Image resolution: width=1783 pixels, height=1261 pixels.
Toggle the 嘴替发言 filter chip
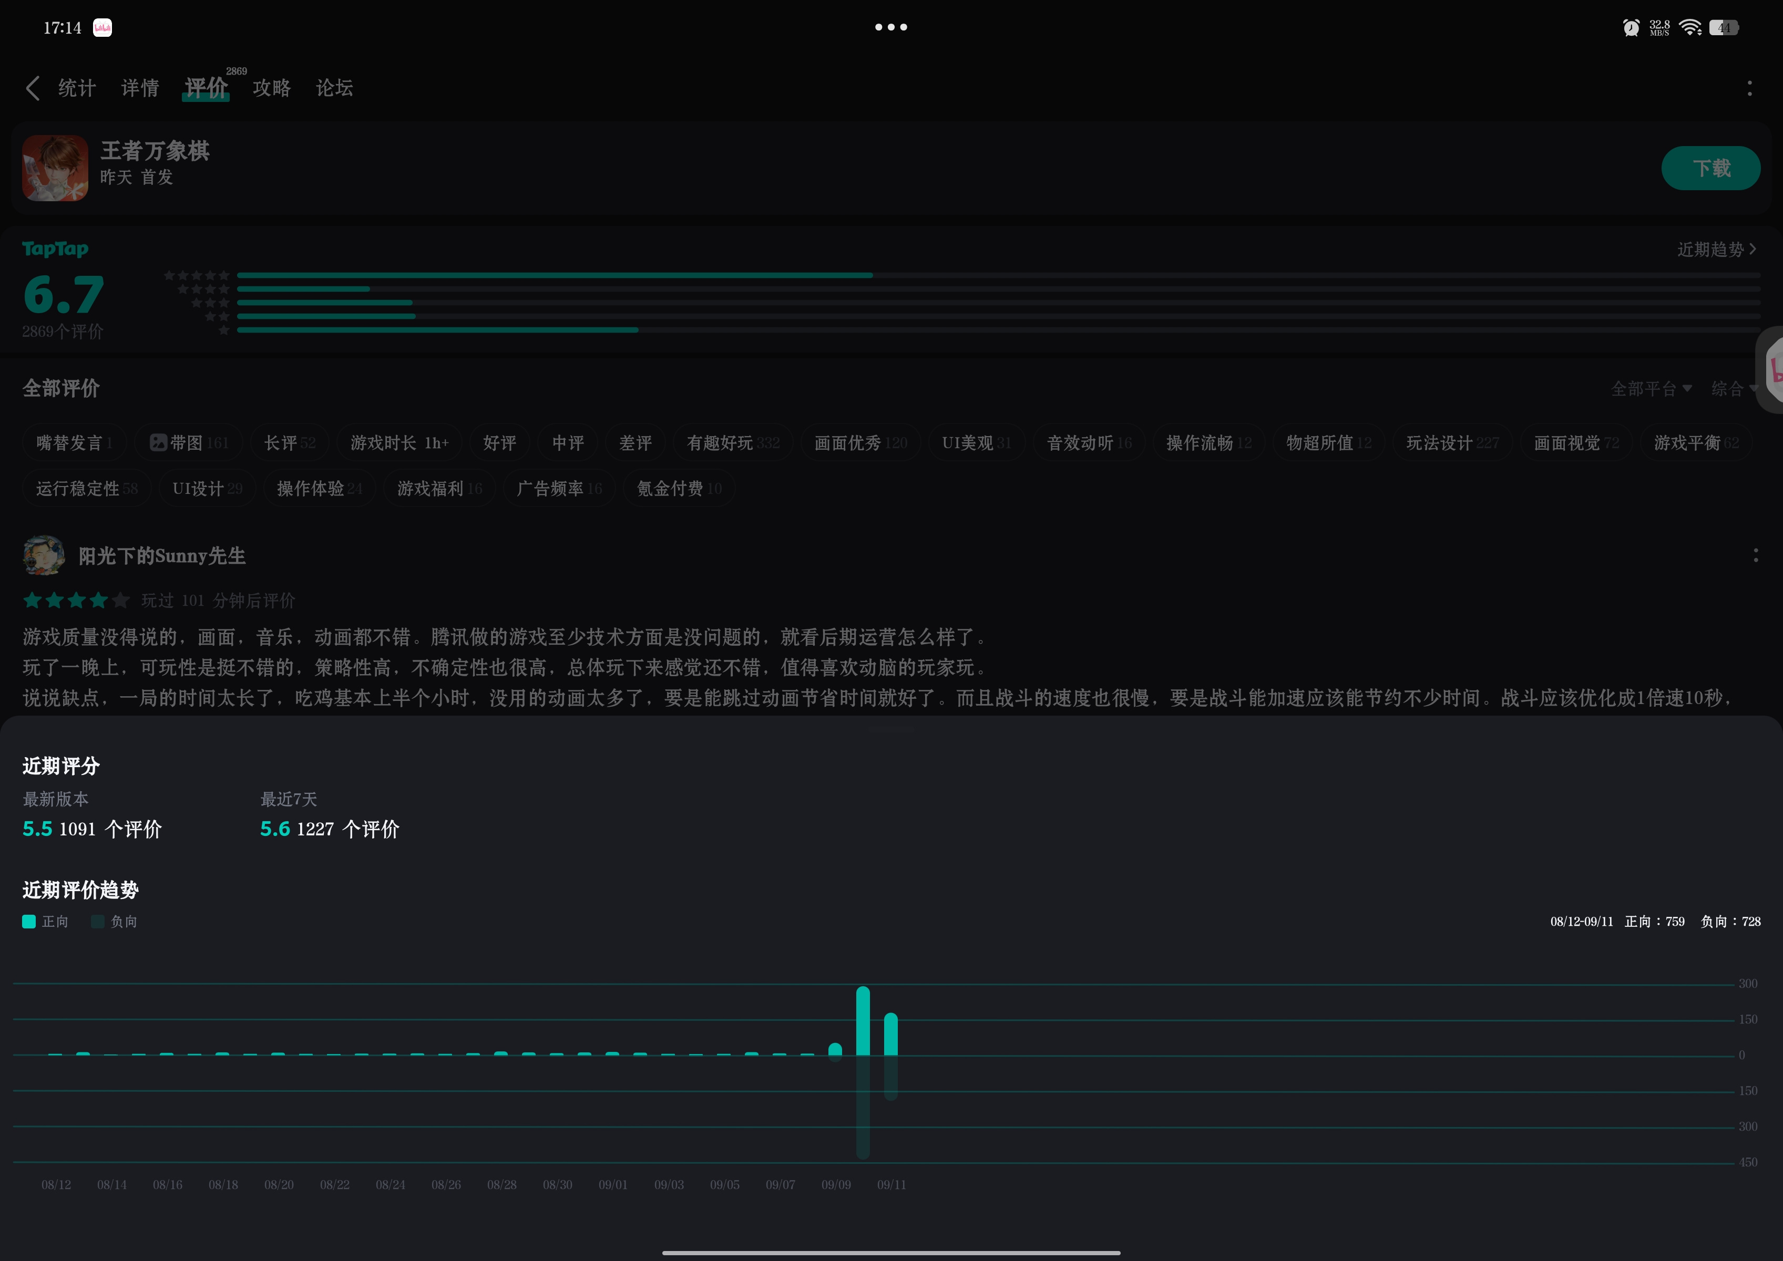point(75,442)
